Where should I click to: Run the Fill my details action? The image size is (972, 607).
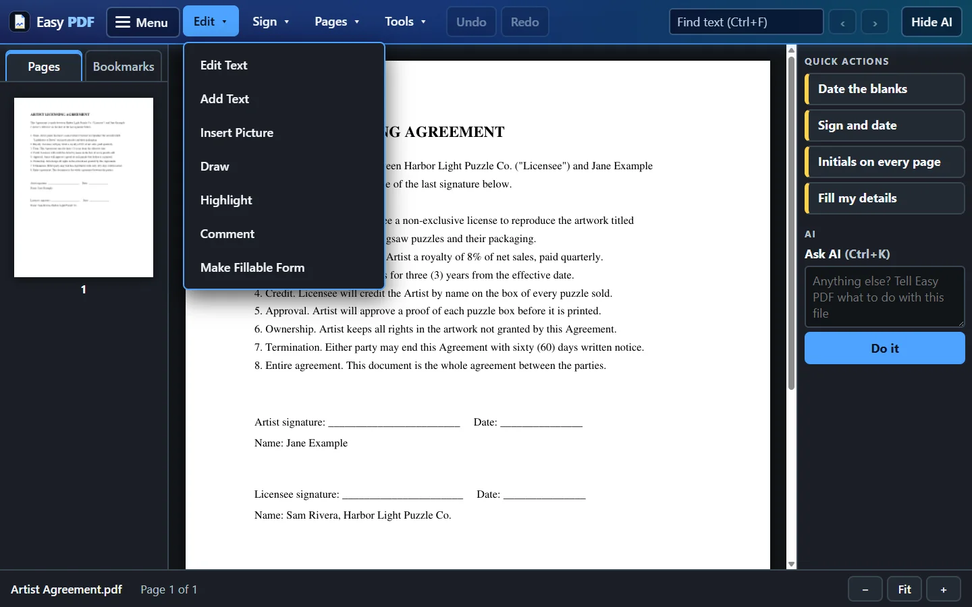[885, 198]
